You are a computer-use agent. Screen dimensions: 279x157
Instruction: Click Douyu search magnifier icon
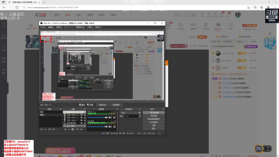(194, 15)
